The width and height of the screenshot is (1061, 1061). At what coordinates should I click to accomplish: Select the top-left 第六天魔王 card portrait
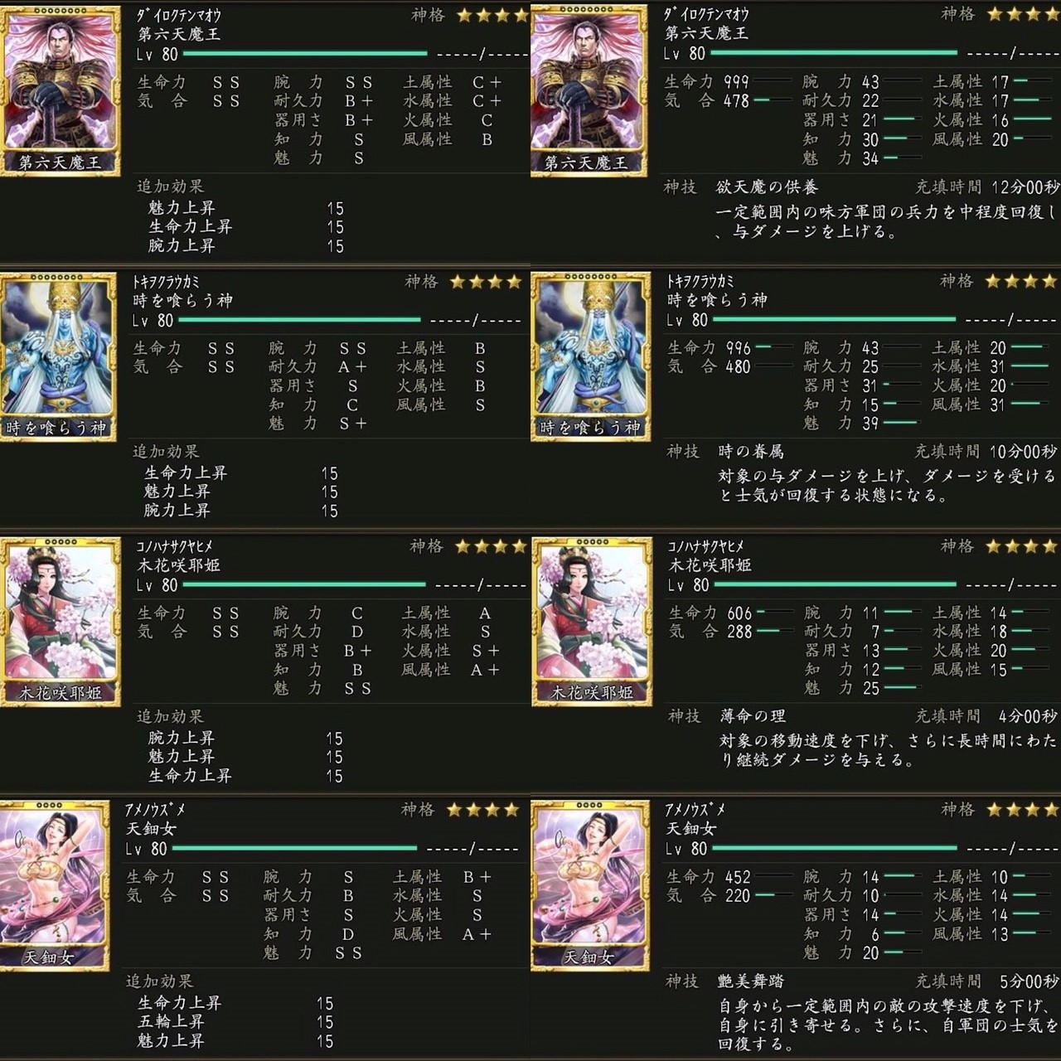coord(60,90)
